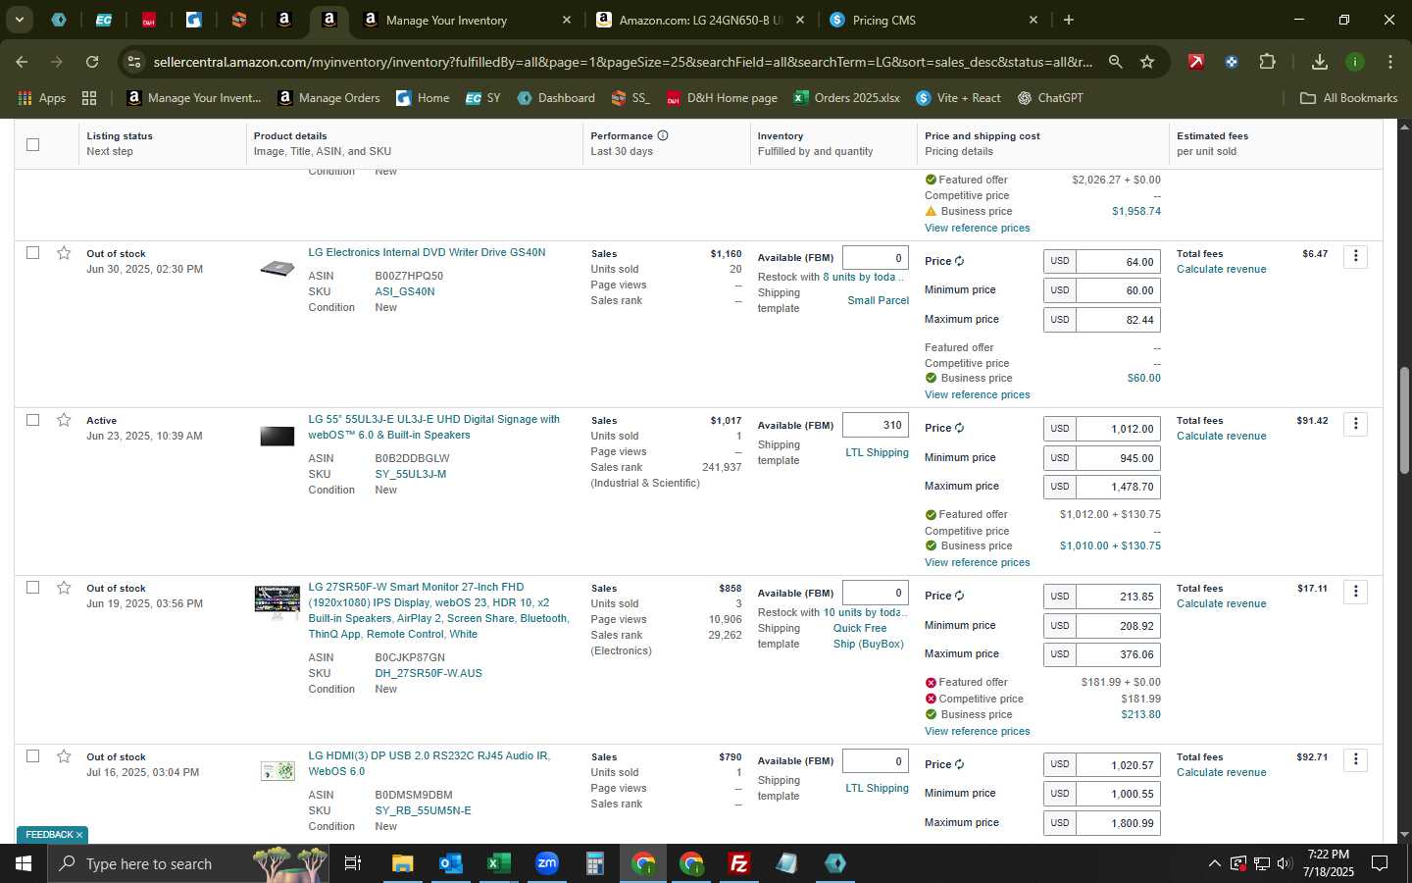Open Zoom from the Windows taskbar
Screen dimensions: 1412x883
[546, 863]
